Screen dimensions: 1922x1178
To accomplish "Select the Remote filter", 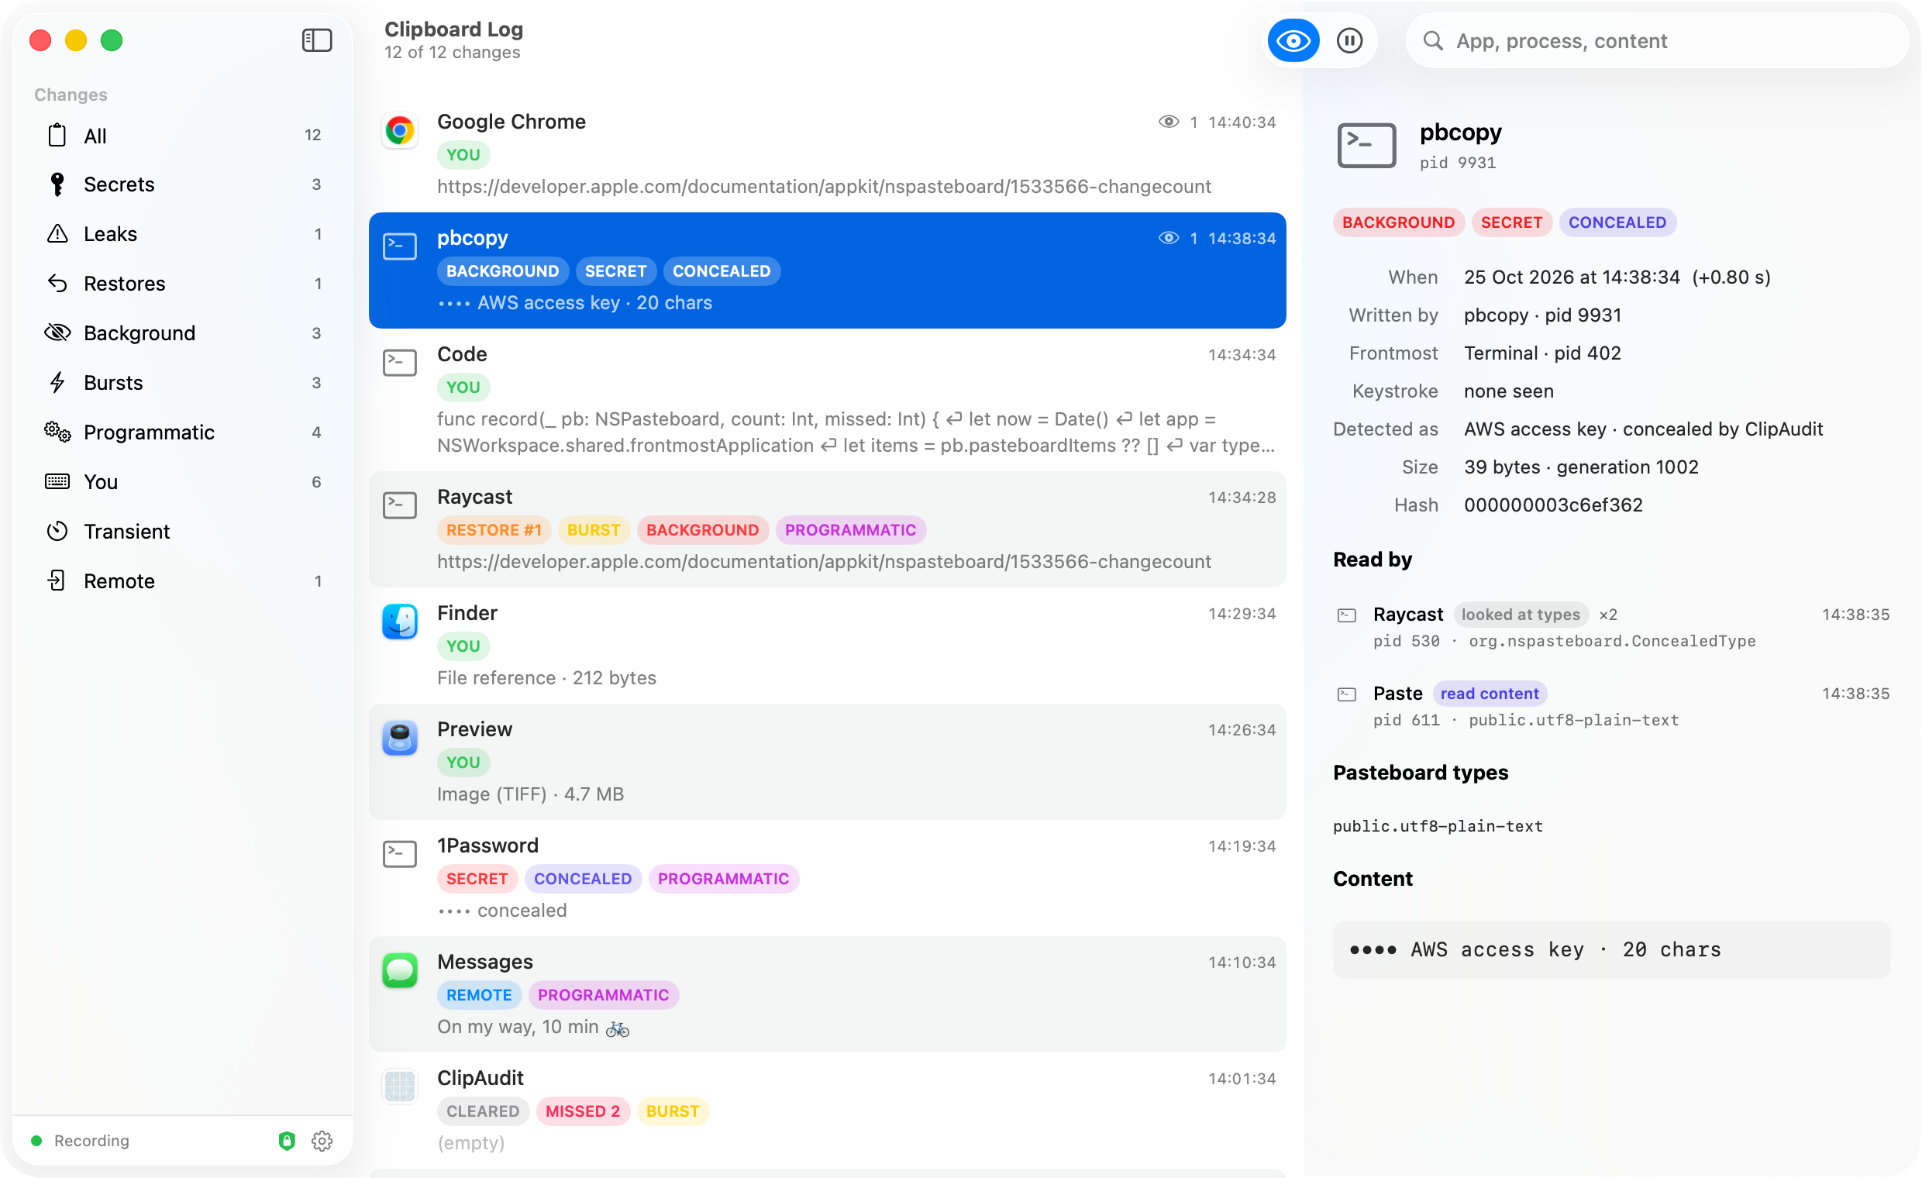I will [184, 581].
